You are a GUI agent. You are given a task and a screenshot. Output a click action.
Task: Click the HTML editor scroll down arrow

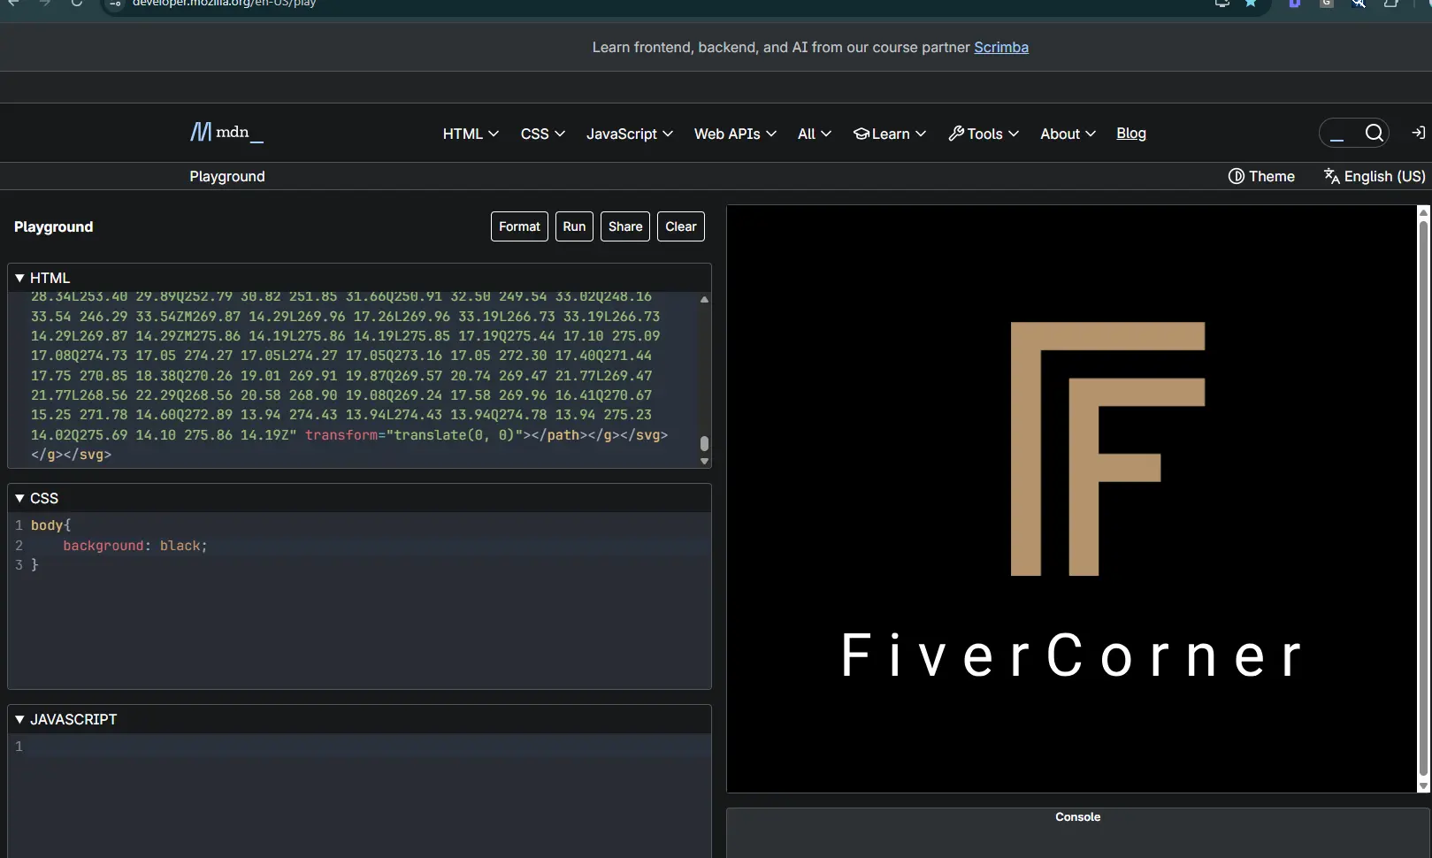coord(704,461)
